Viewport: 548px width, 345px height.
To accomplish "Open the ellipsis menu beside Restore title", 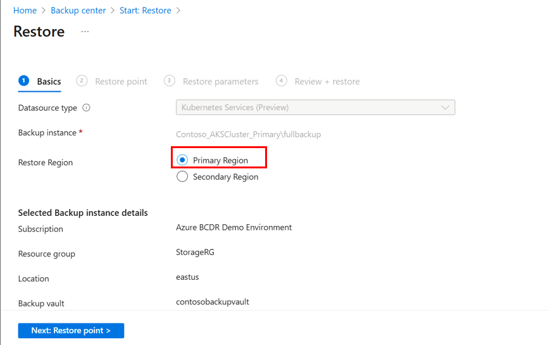I will tap(85, 32).
